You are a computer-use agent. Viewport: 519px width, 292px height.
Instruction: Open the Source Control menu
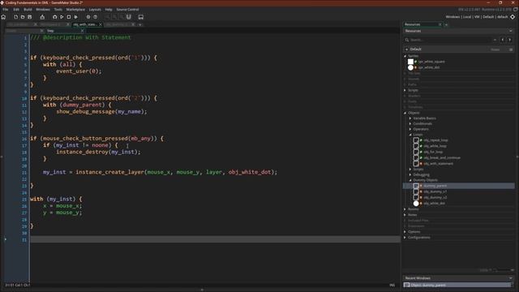coord(127,10)
